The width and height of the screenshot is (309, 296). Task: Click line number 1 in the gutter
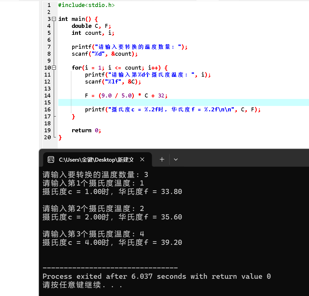[49, 5]
